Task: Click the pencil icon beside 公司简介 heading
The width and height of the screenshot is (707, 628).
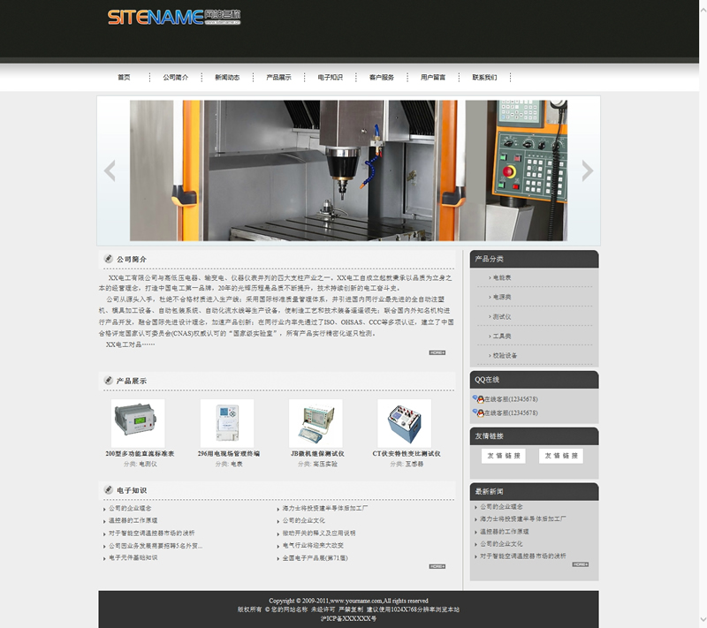Action: pyautogui.click(x=107, y=259)
